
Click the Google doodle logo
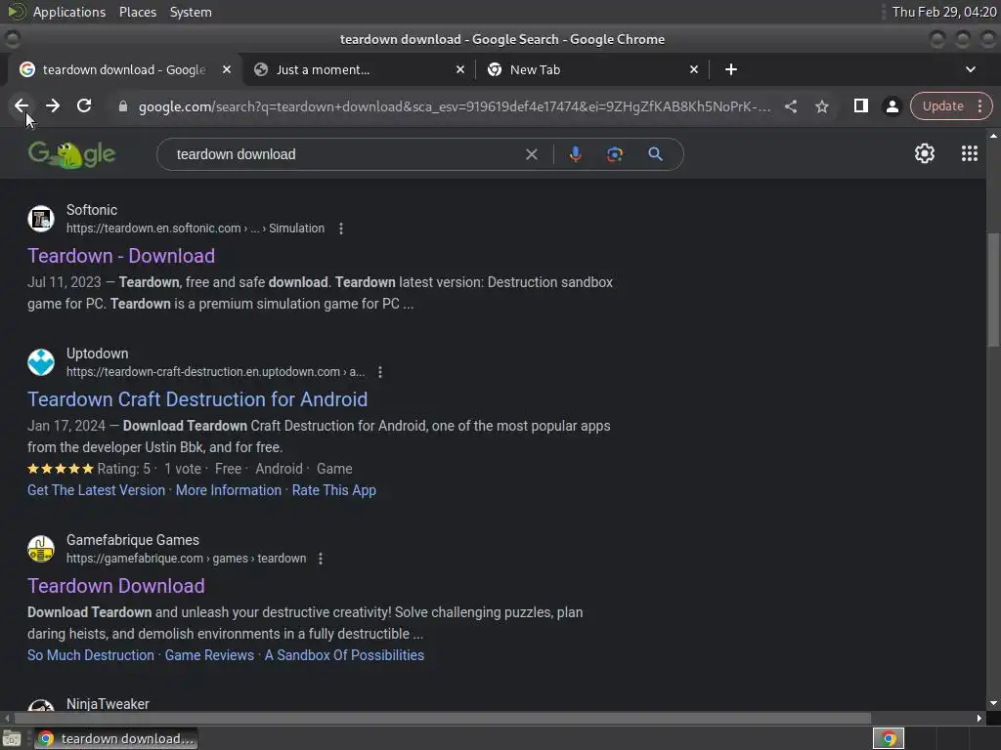click(x=71, y=154)
